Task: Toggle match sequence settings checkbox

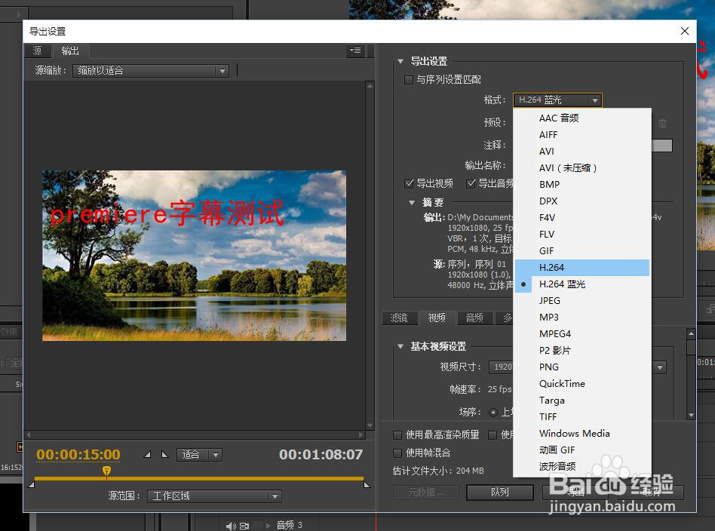Action: (409, 80)
